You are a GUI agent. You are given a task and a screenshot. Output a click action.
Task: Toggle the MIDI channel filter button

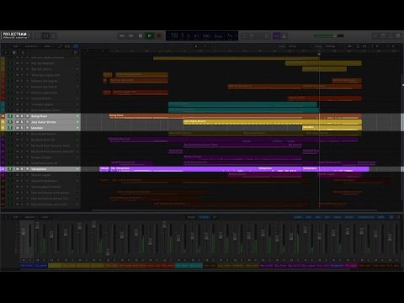click(x=380, y=217)
